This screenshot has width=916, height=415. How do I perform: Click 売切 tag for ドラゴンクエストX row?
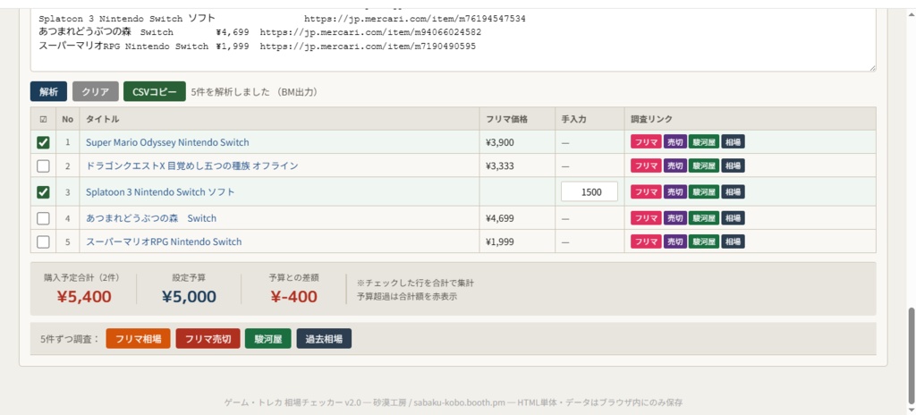click(674, 166)
